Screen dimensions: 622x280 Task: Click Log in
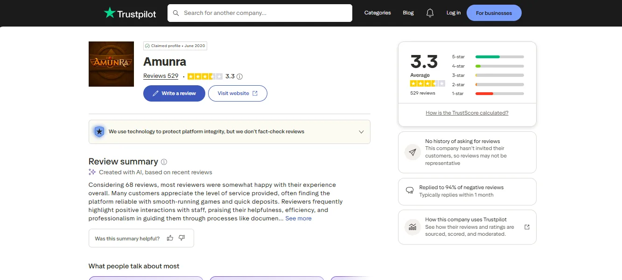pyautogui.click(x=453, y=13)
